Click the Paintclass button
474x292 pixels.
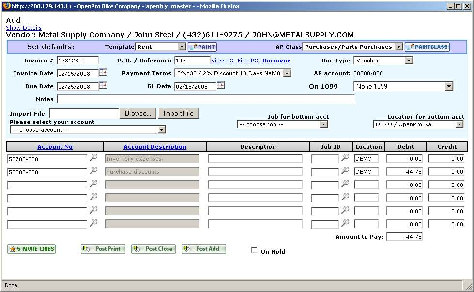(x=427, y=47)
